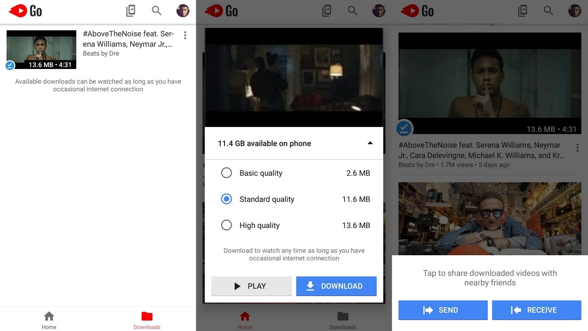Click the blue DOWNLOAD button
This screenshot has height=331, width=588.
(336, 286)
